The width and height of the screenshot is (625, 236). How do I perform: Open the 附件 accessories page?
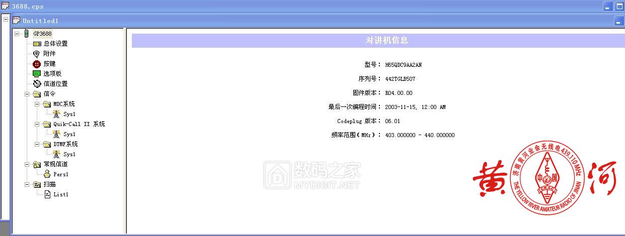pyautogui.click(x=49, y=54)
